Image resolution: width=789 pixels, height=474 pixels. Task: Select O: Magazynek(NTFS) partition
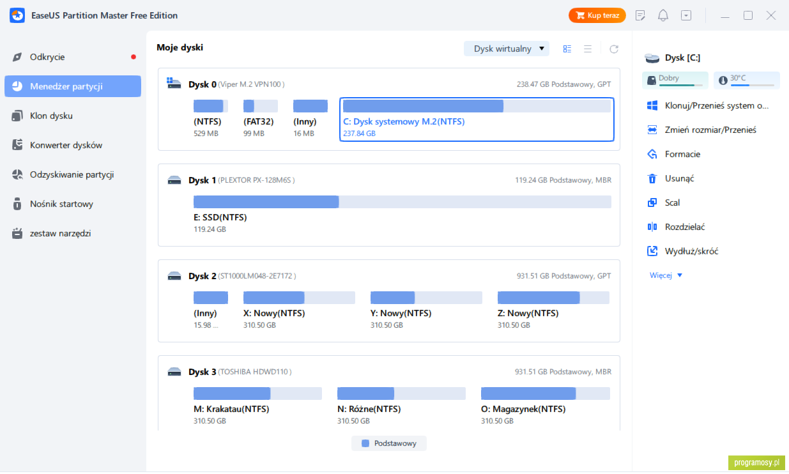point(545,406)
